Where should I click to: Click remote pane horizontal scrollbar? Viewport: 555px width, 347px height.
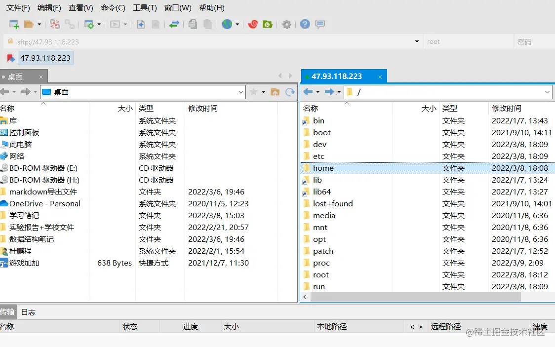[415, 297]
